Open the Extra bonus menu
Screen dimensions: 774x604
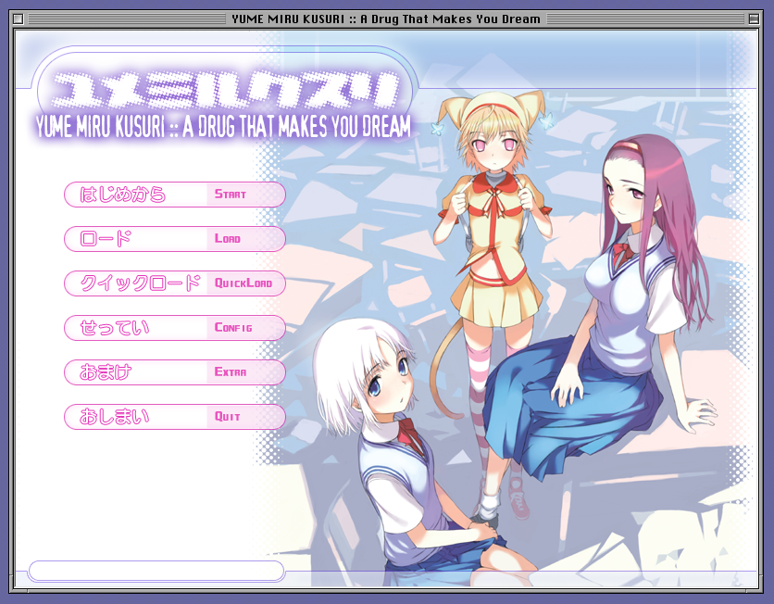pos(175,372)
